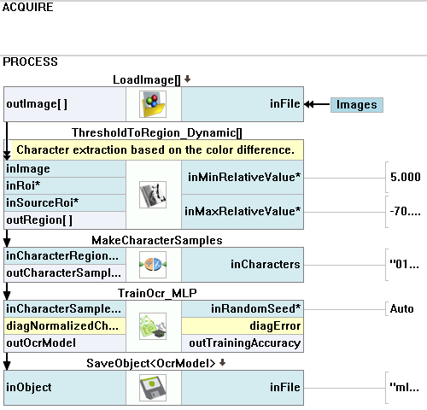Select the Images connected input label

tap(357, 105)
